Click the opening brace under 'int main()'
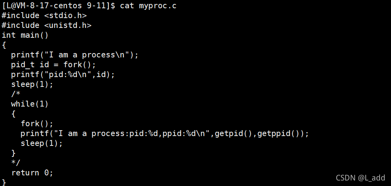Viewport: 391px width, 186px height. (4, 45)
